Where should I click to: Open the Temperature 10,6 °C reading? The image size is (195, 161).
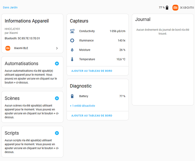pyautogui.click(x=121, y=59)
